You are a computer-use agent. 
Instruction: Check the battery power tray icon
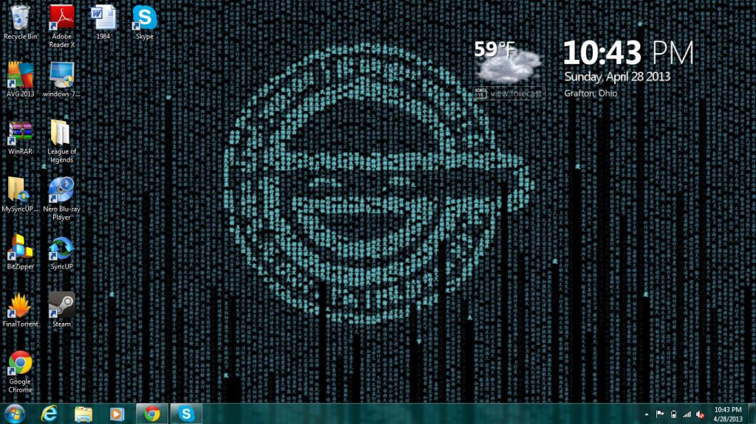click(x=673, y=414)
